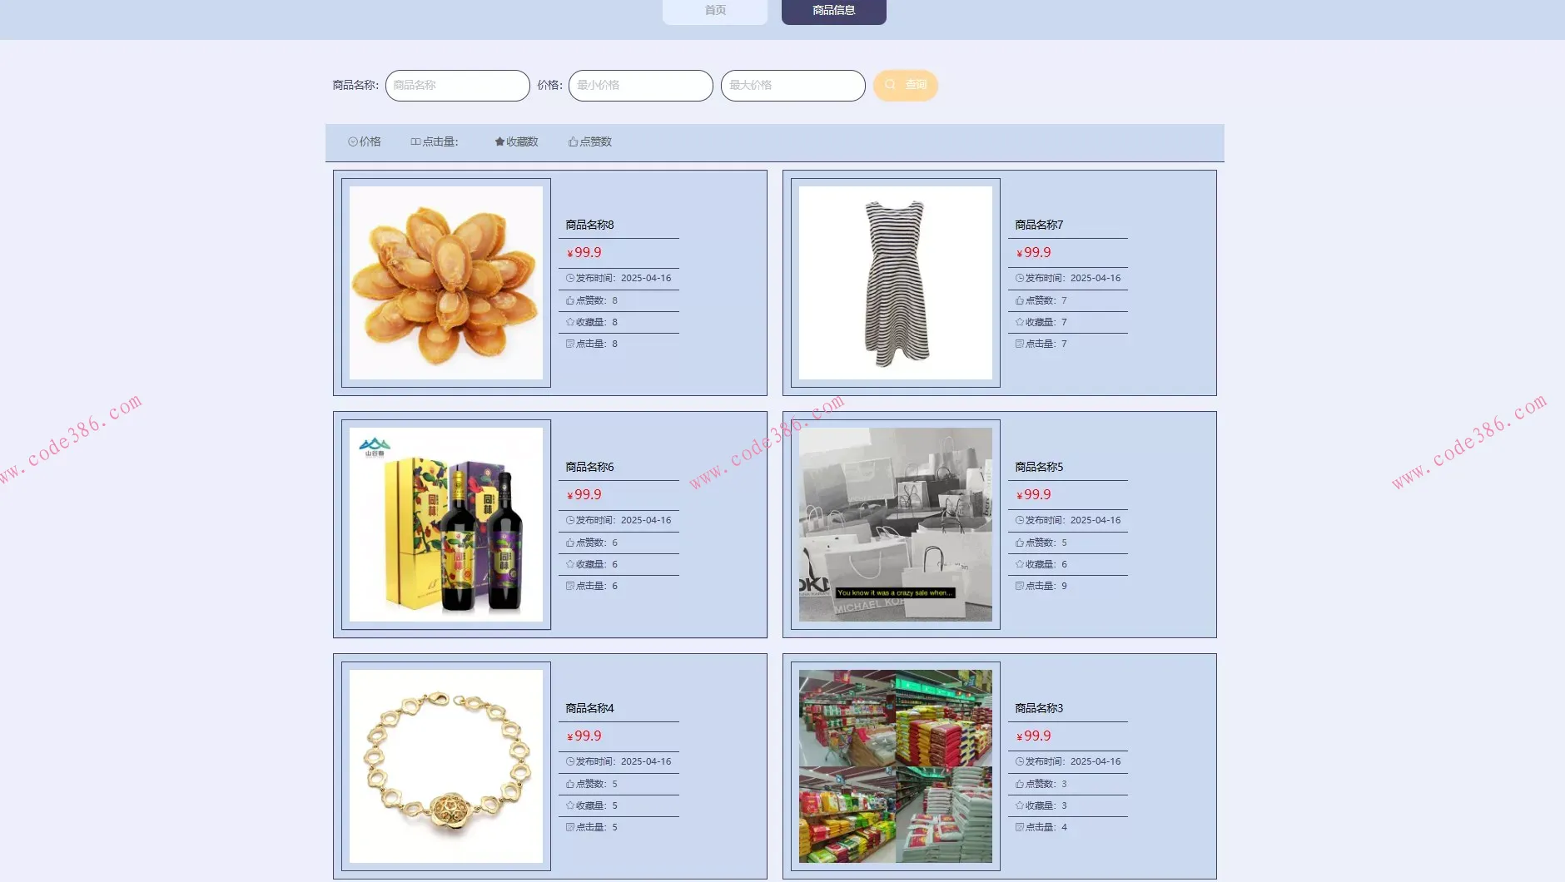
Task: Click clock icon beside 商品名称5 发布时间
Action: pos(1020,521)
